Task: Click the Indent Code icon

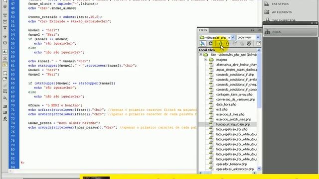Action: tap(5, 106)
